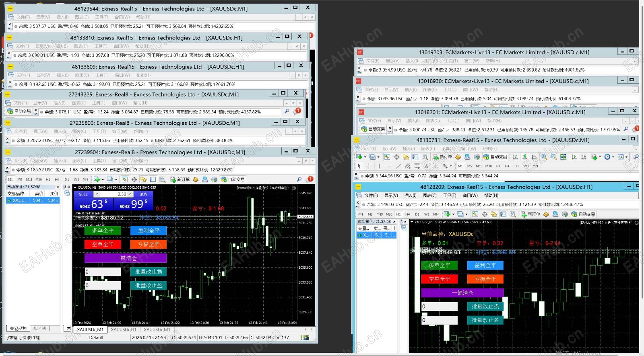
Task: Open profiles dropdown arrow in window 48128209
Action: [x=466, y=214]
